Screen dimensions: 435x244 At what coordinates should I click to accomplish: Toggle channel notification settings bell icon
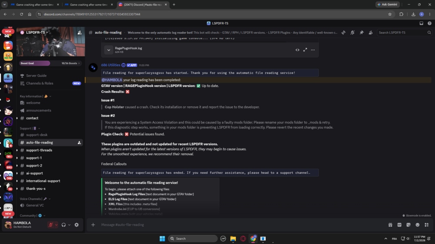click(x=352, y=33)
